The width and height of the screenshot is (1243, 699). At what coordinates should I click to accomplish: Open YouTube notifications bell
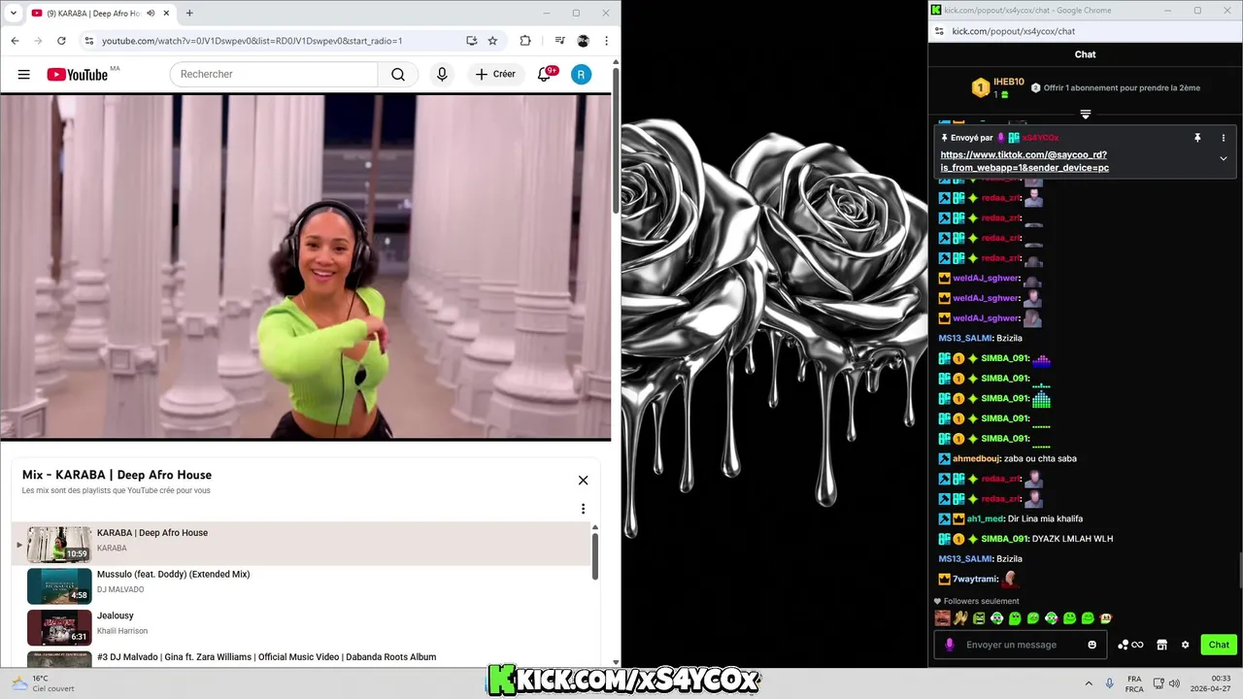coord(545,75)
